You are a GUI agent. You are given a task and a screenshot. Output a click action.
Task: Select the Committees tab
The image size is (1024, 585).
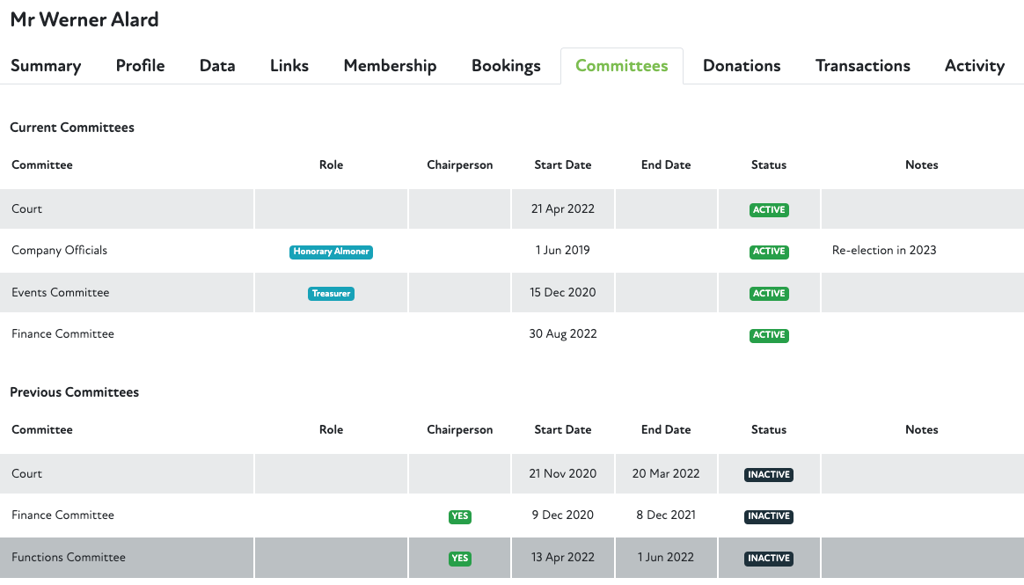[x=621, y=66]
